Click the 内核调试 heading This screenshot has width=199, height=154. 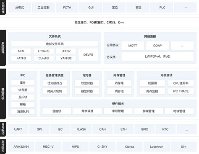(x=166, y=75)
